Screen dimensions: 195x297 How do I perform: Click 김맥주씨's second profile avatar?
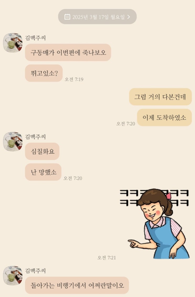click(x=13, y=141)
